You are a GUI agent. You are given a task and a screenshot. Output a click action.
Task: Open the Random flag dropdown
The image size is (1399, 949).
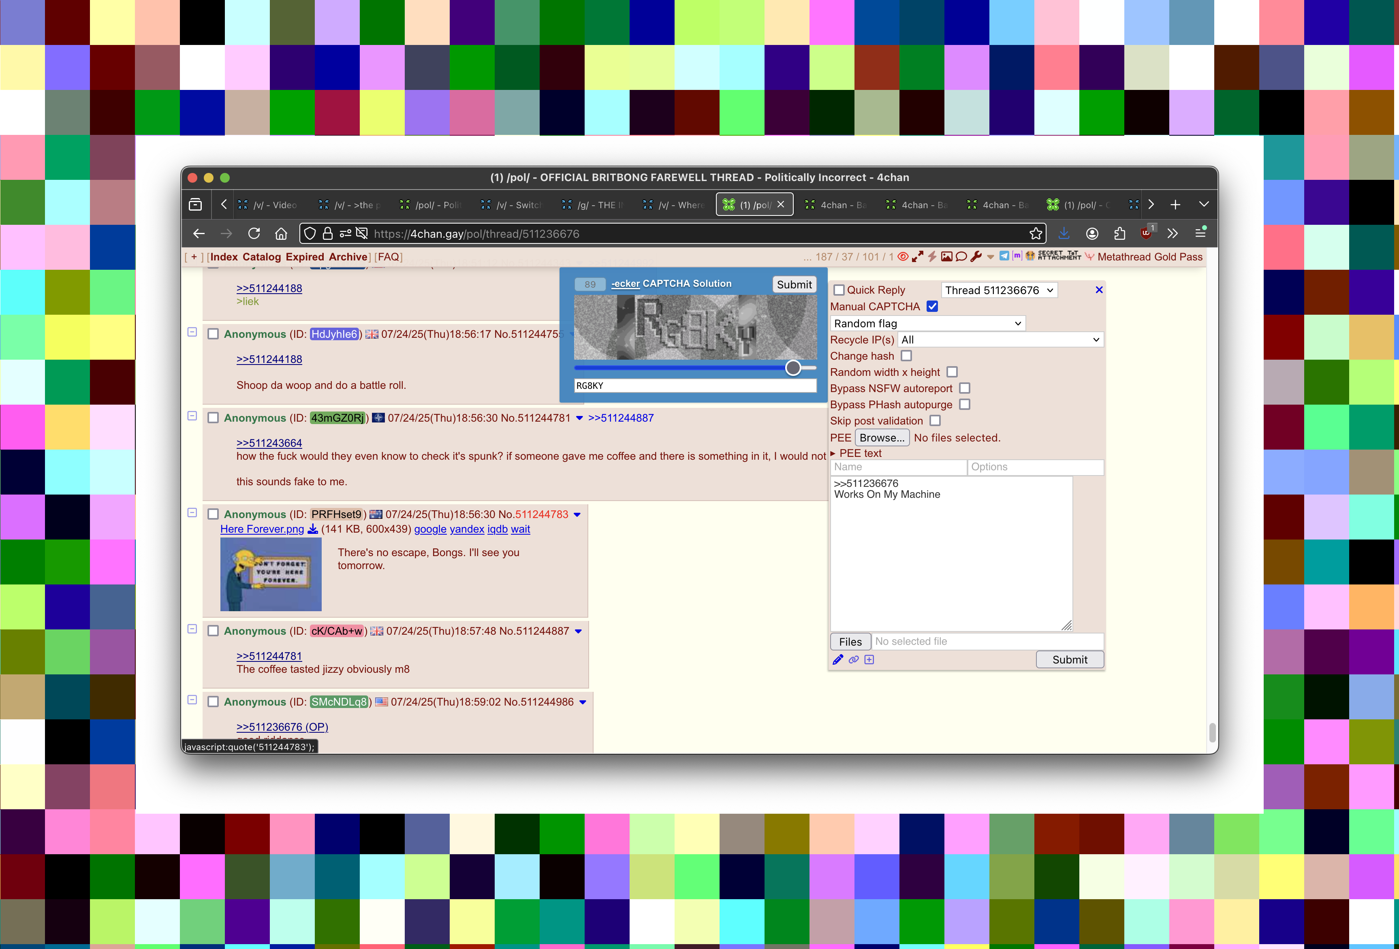click(x=928, y=323)
